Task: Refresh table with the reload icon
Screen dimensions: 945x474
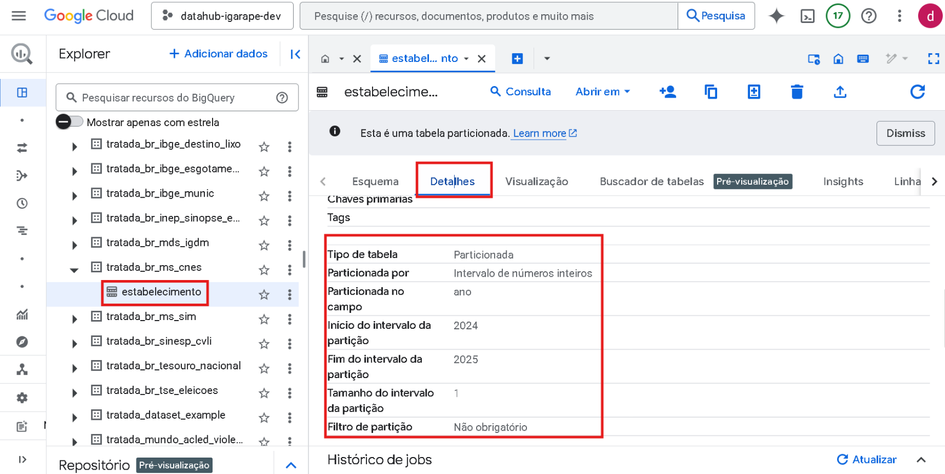Action: (x=917, y=92)
